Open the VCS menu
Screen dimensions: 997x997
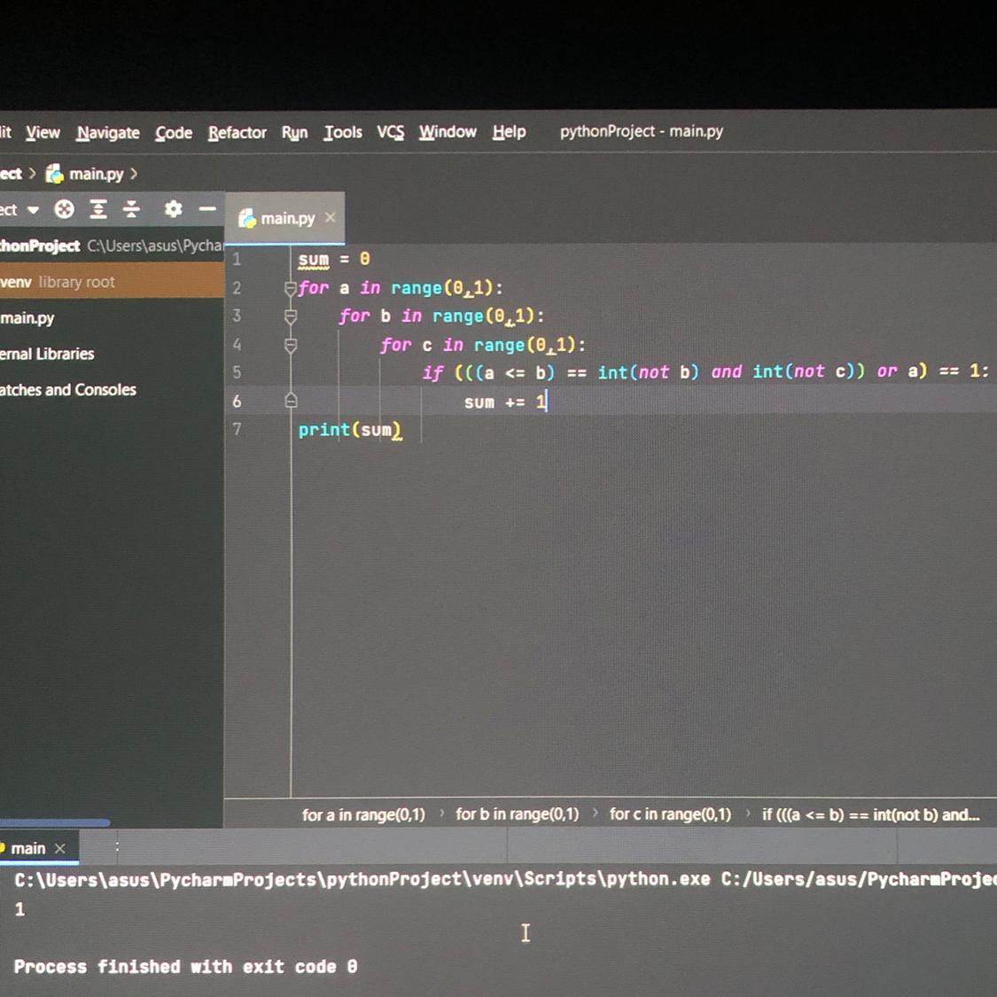click(391, 132)
